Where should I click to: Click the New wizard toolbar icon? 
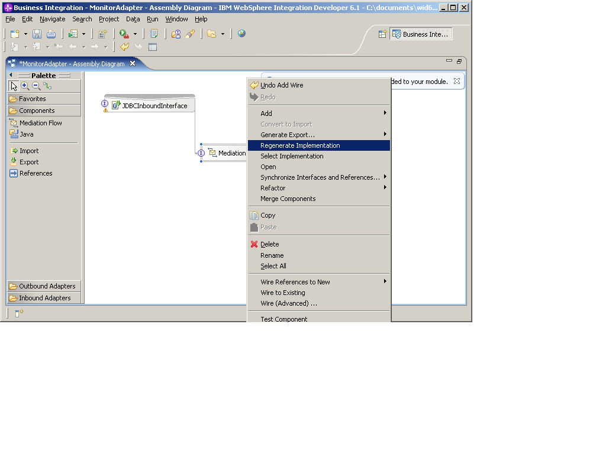(15, 34)
